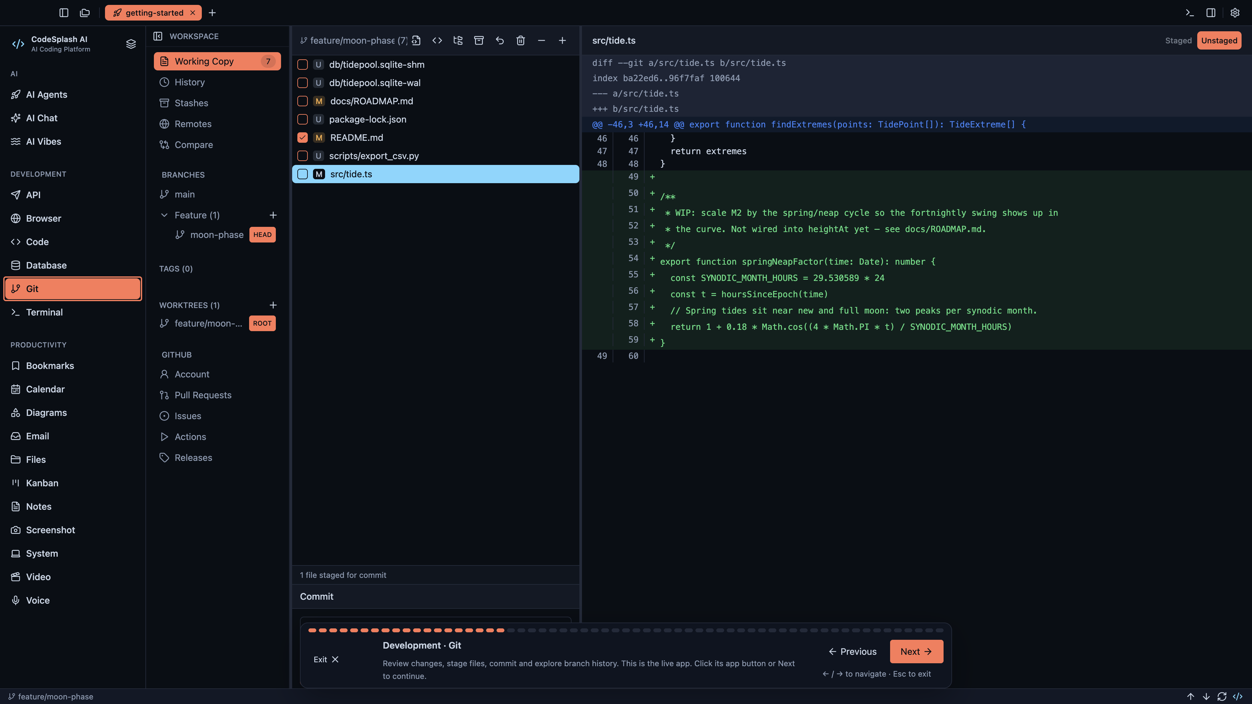Open the projects folders icon in top bar
1252x704 pixels.
(x=85, y=13)
